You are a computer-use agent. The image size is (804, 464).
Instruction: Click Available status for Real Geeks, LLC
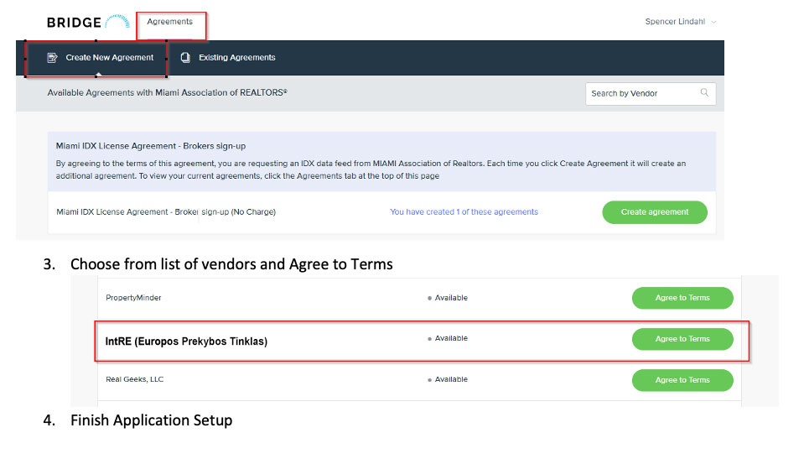(x=448, y=379)
